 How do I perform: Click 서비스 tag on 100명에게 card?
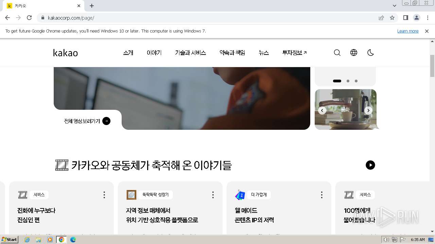click(365, 195)
